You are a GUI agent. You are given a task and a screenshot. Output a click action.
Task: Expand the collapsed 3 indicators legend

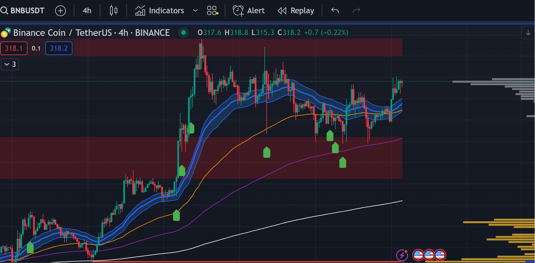[10, 64]
